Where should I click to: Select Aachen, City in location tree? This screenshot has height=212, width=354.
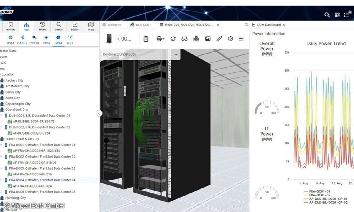coord(14,80)
